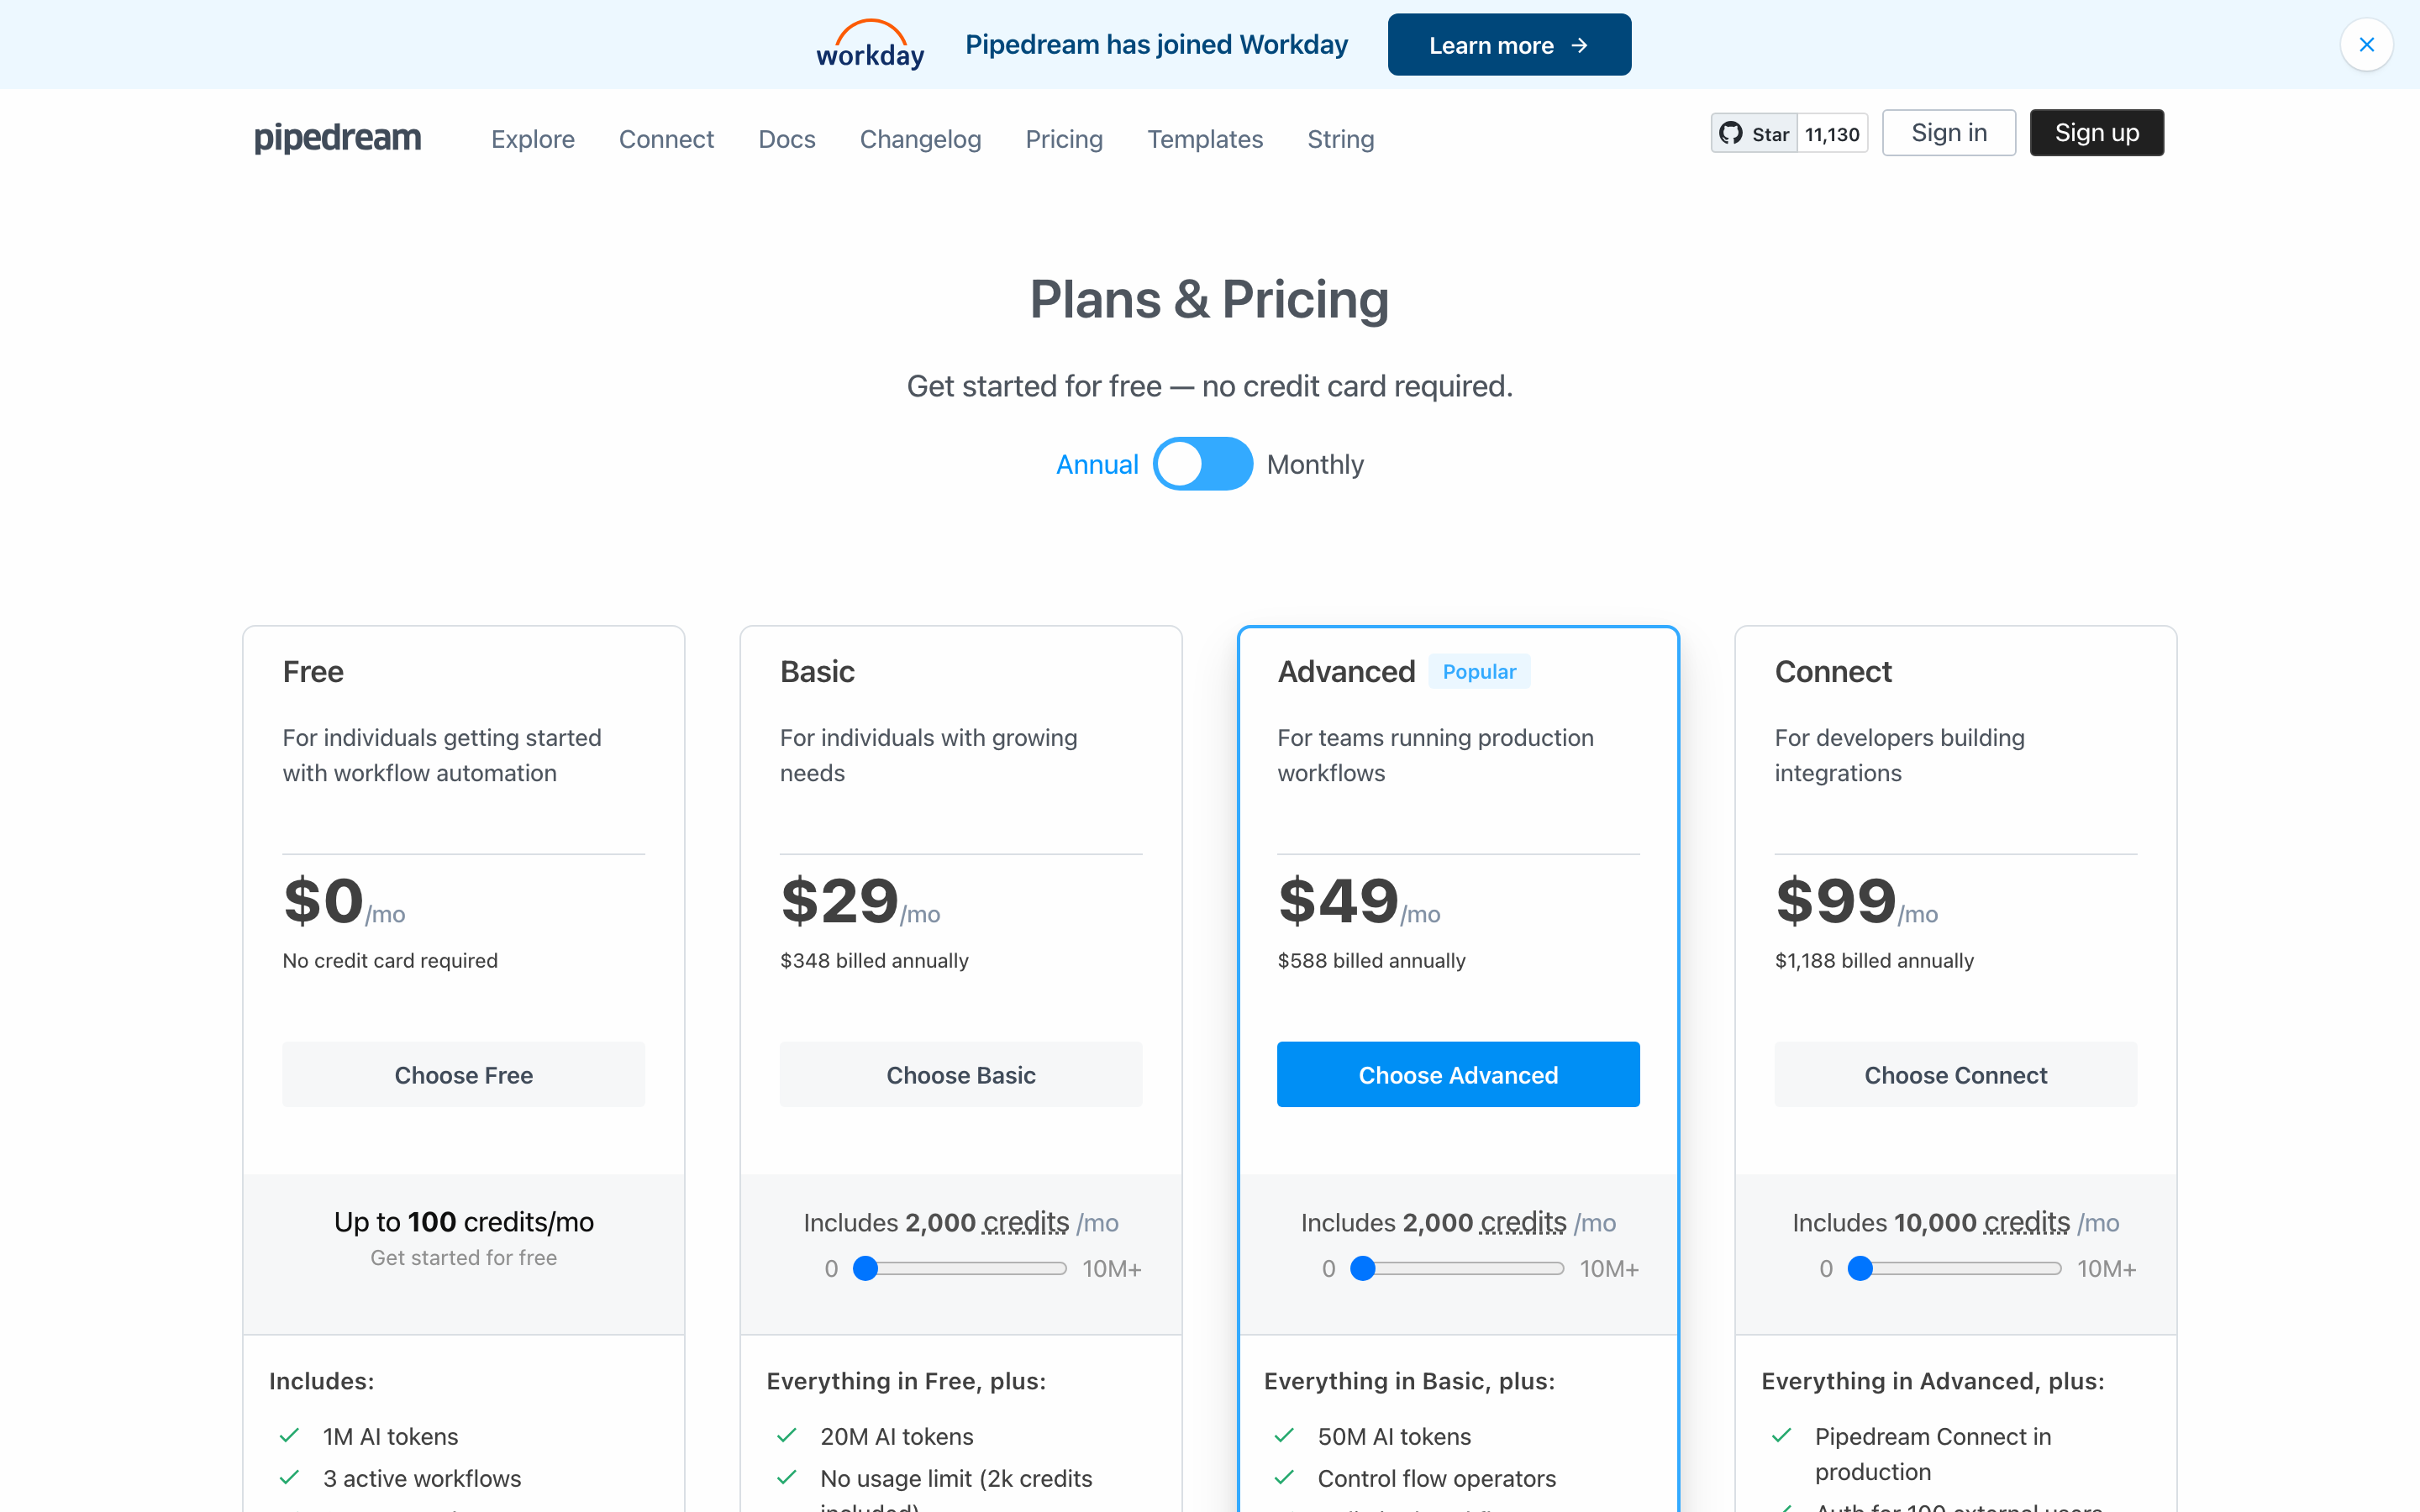Select the GitHub Star button
2420x1512 pixels.
1752,132
